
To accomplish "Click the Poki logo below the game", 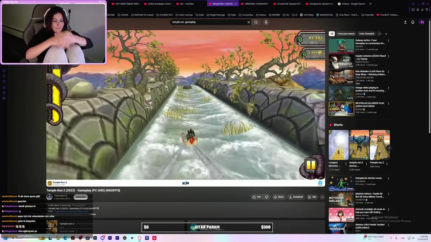I will click(186, 183).
